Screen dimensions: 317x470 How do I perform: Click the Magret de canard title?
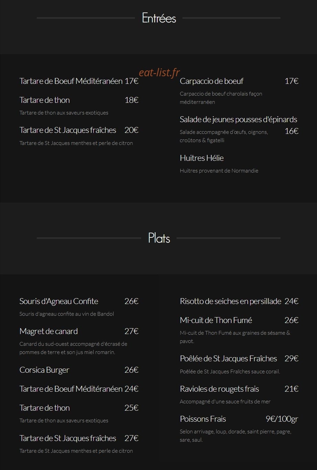49,331
